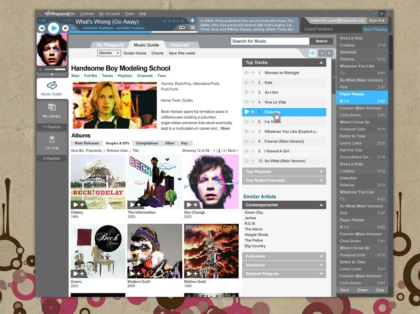Skip to next track in the player
The width and height of the screenshot is (420, 314).
65,28
